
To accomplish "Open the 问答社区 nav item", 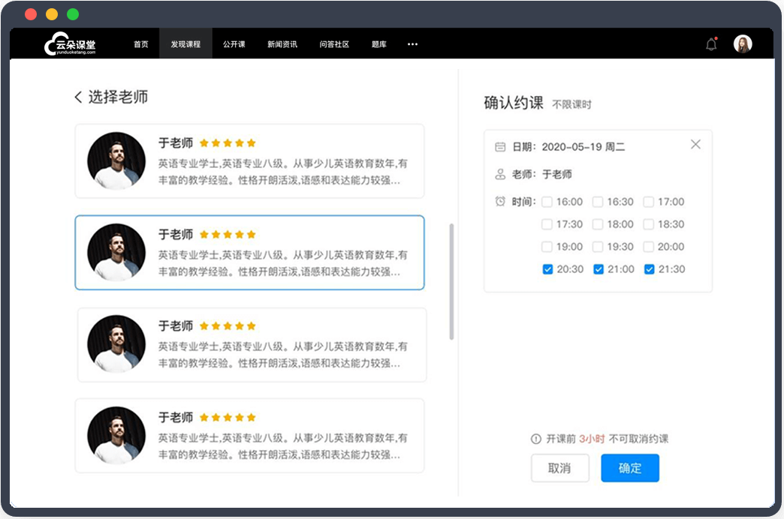I will tap(334, 44).
